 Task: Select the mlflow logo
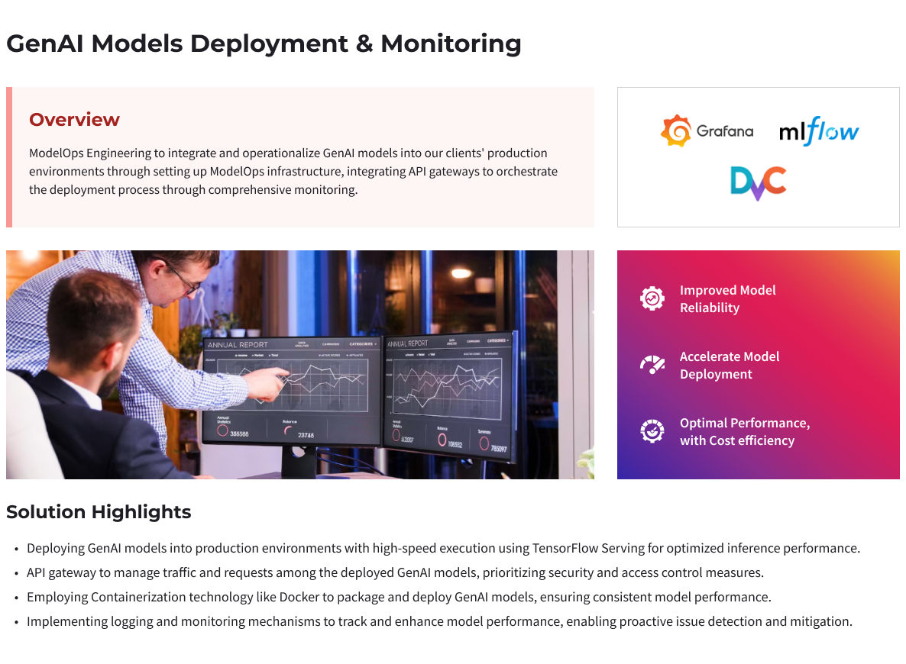[x=818, y=130]
